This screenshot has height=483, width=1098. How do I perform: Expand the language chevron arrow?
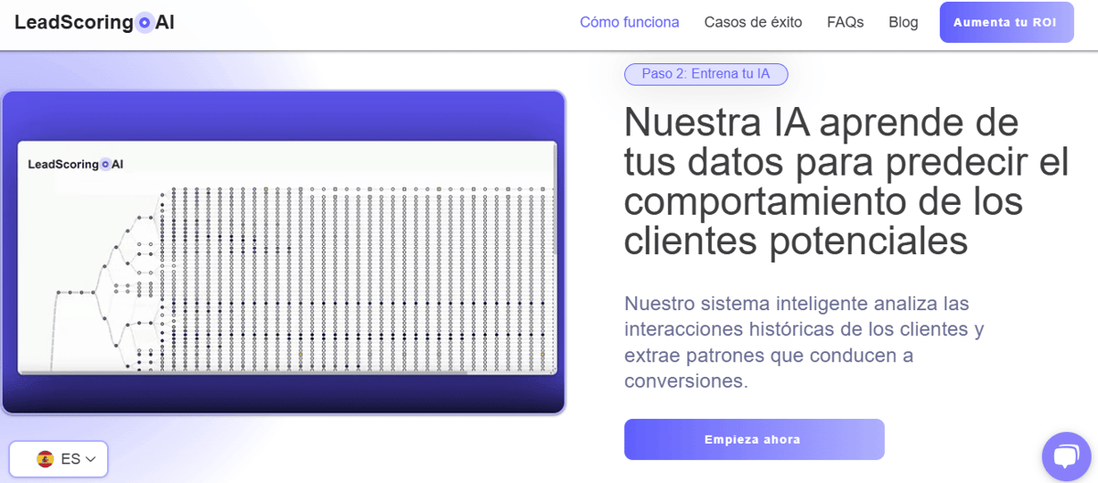91,459
